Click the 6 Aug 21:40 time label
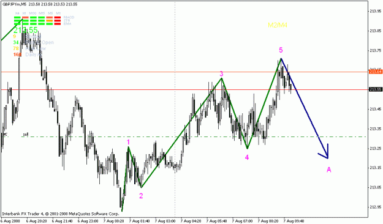The width and height of the screenshot is (383, 224). [x=62, y=221]
